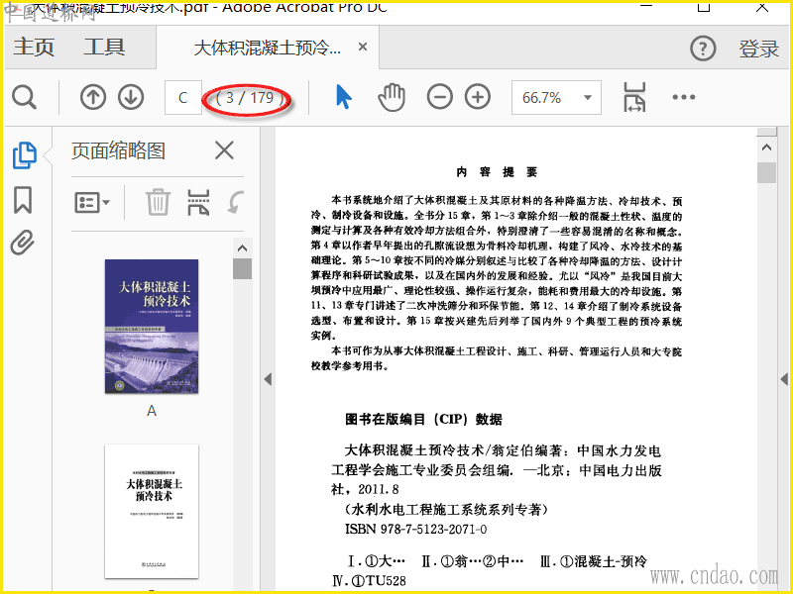This screenshot has height=594, width=793.
Task: Zoom in with the plus button
Action: (x=478, y=97)
